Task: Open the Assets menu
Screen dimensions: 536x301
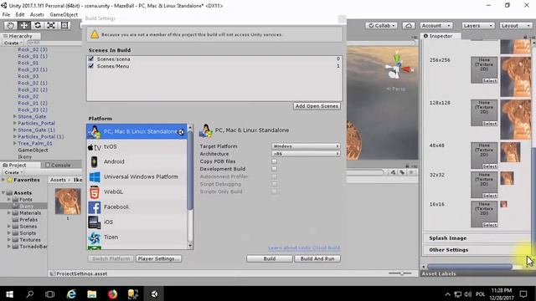Action: pos(37,15)
